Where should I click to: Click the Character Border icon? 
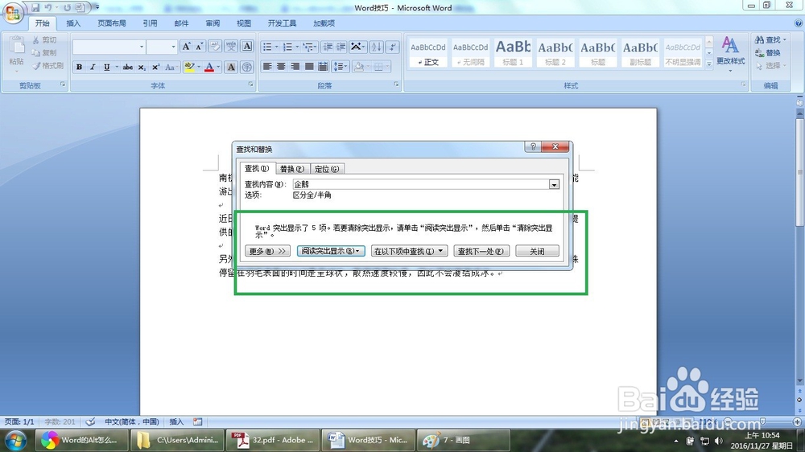click(247, 47)
